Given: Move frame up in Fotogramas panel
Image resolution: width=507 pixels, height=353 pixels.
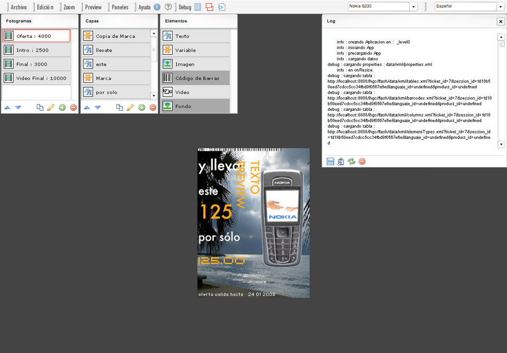Looking at the screenshot, I should tap(7, 108).
